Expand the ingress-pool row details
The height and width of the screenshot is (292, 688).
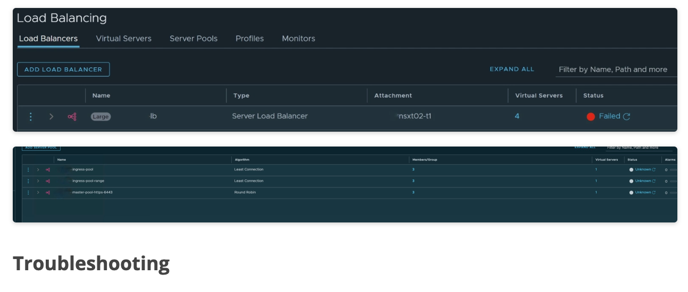(x=38, y=169)
